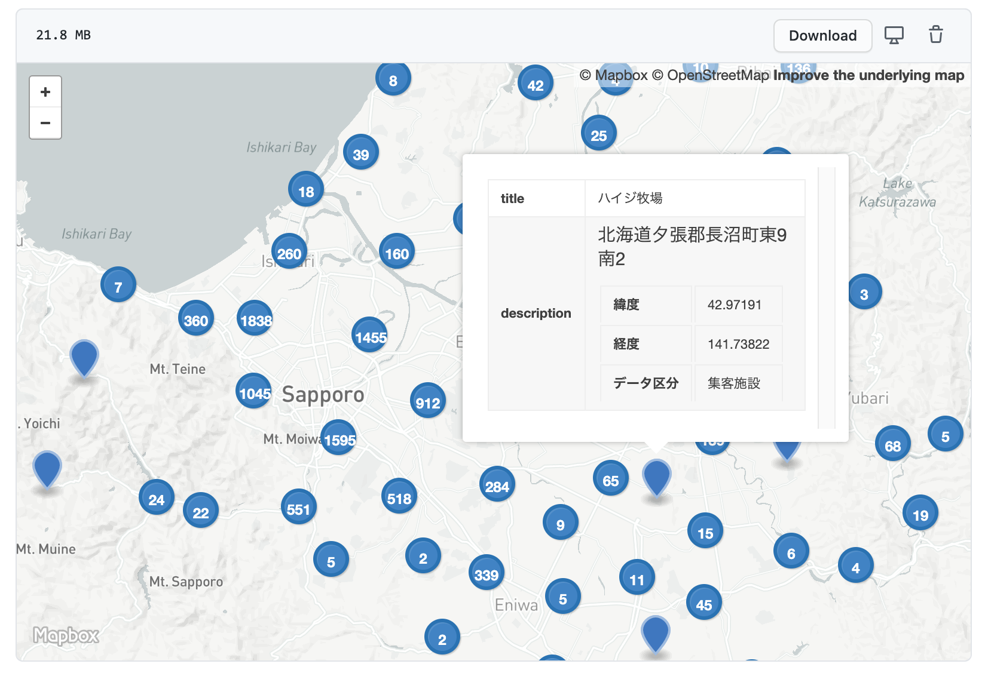Click the 集客施設 value cell
This screenshot has height=676, width=985.
click(x=738, y=383)
